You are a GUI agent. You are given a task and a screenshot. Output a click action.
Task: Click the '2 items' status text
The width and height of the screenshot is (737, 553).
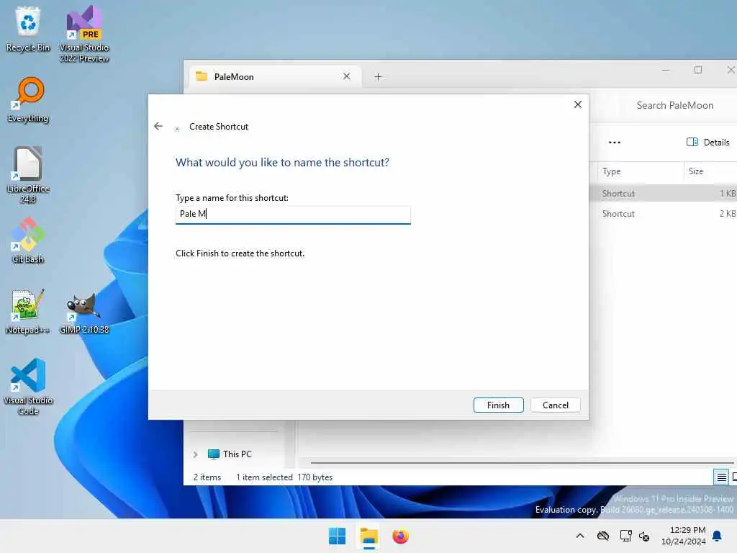[x=207, y=477]
